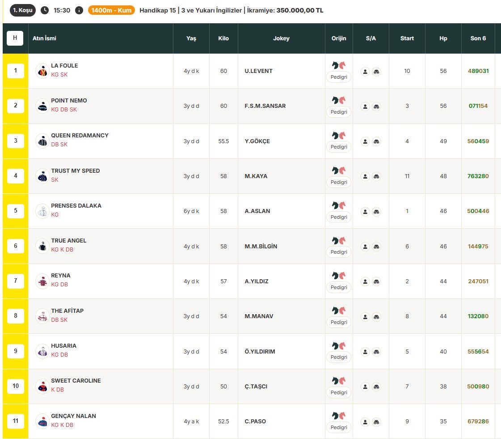
Task: Click owner person icon in LA FOULE row
Action: [x=365, y=72]
